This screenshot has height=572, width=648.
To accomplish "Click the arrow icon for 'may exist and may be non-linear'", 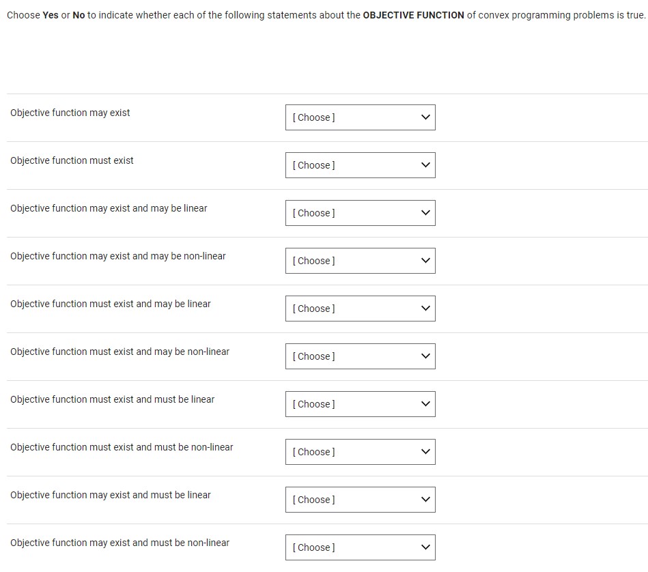I will coord(425,260).
